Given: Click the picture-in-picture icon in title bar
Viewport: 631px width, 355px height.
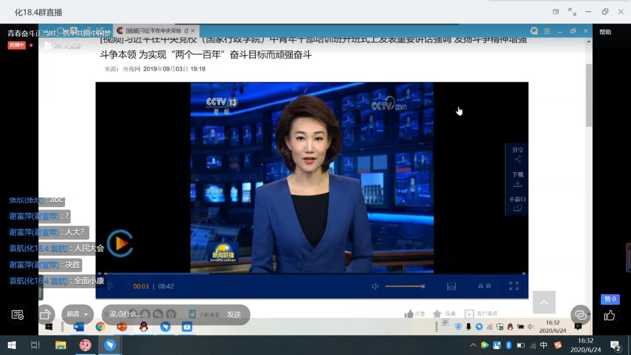Looking at the screenshot, I should [x=556, y=12].
